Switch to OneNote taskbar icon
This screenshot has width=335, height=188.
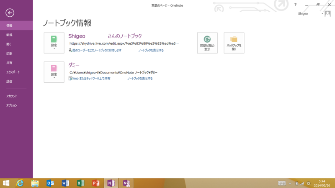pyautogui.click(x=111, y=183)
